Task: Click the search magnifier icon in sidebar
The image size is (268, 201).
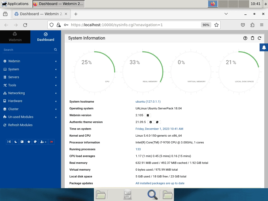Action: [x=55, y=49]
